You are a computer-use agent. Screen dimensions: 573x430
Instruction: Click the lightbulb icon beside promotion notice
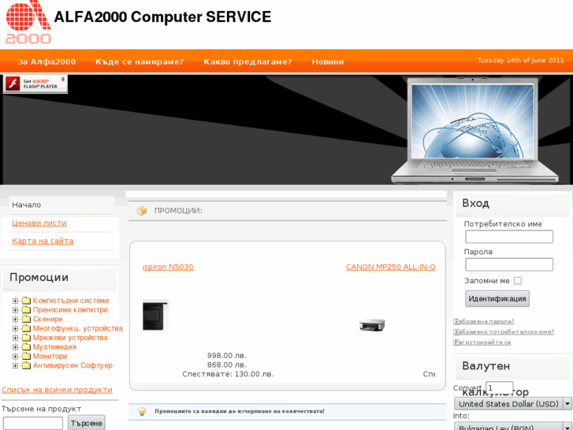[x=142, y=411]
